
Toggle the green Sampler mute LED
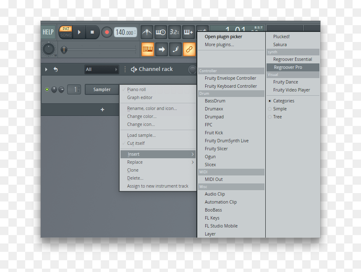(x=47, y=89)
